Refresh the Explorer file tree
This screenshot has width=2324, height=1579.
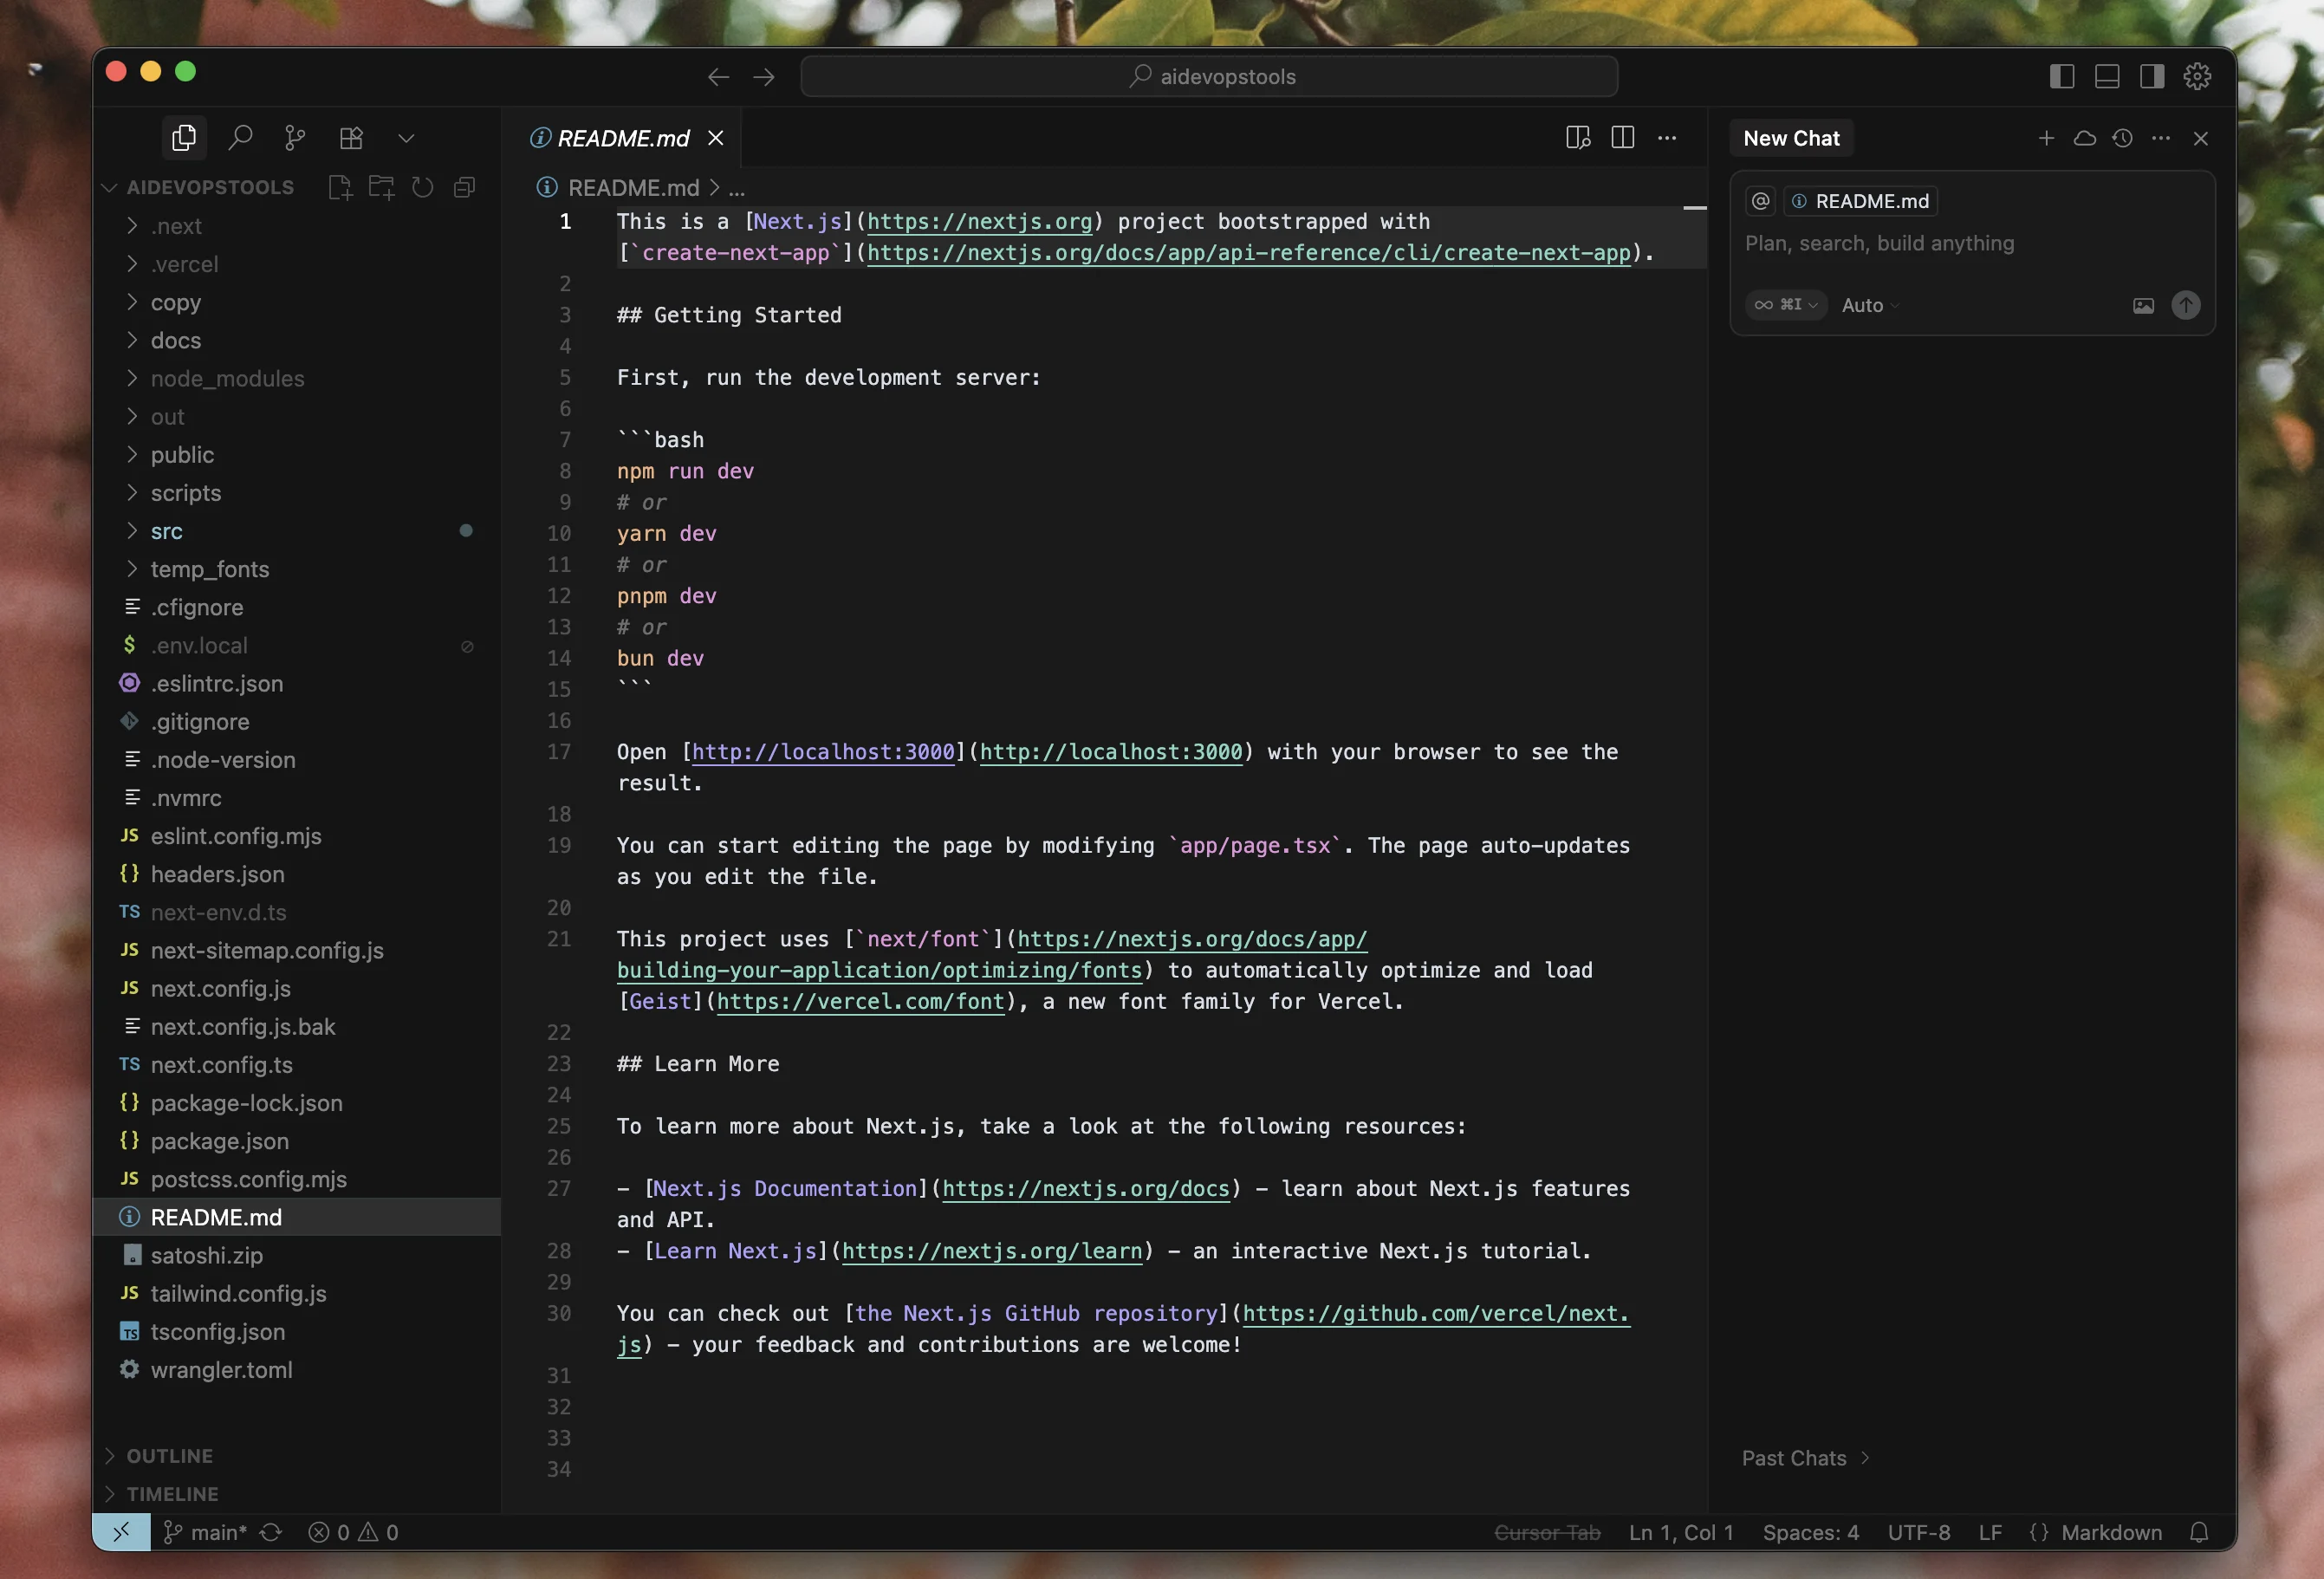(422, 187)
